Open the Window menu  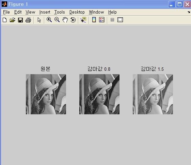pos(96,12)
